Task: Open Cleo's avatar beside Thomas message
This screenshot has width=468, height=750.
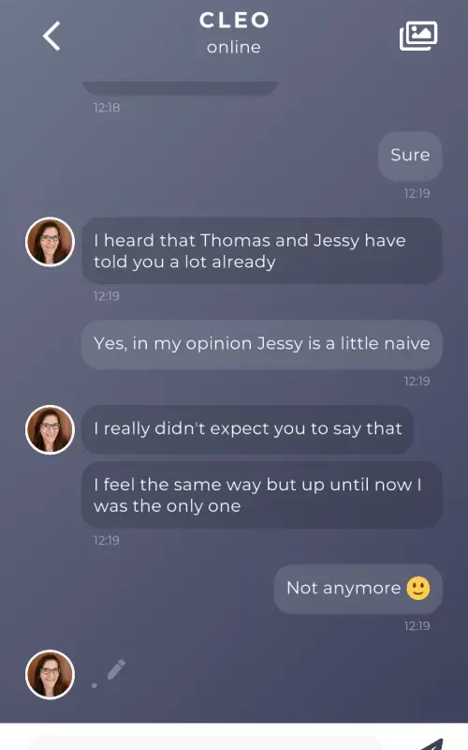Action: tap(51, 242)
